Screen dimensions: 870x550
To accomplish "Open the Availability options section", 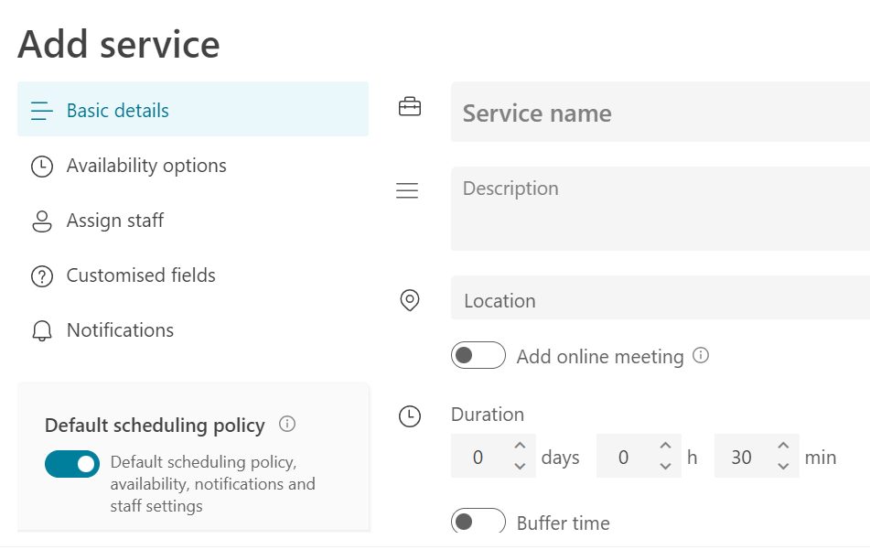I will point(146,166).
